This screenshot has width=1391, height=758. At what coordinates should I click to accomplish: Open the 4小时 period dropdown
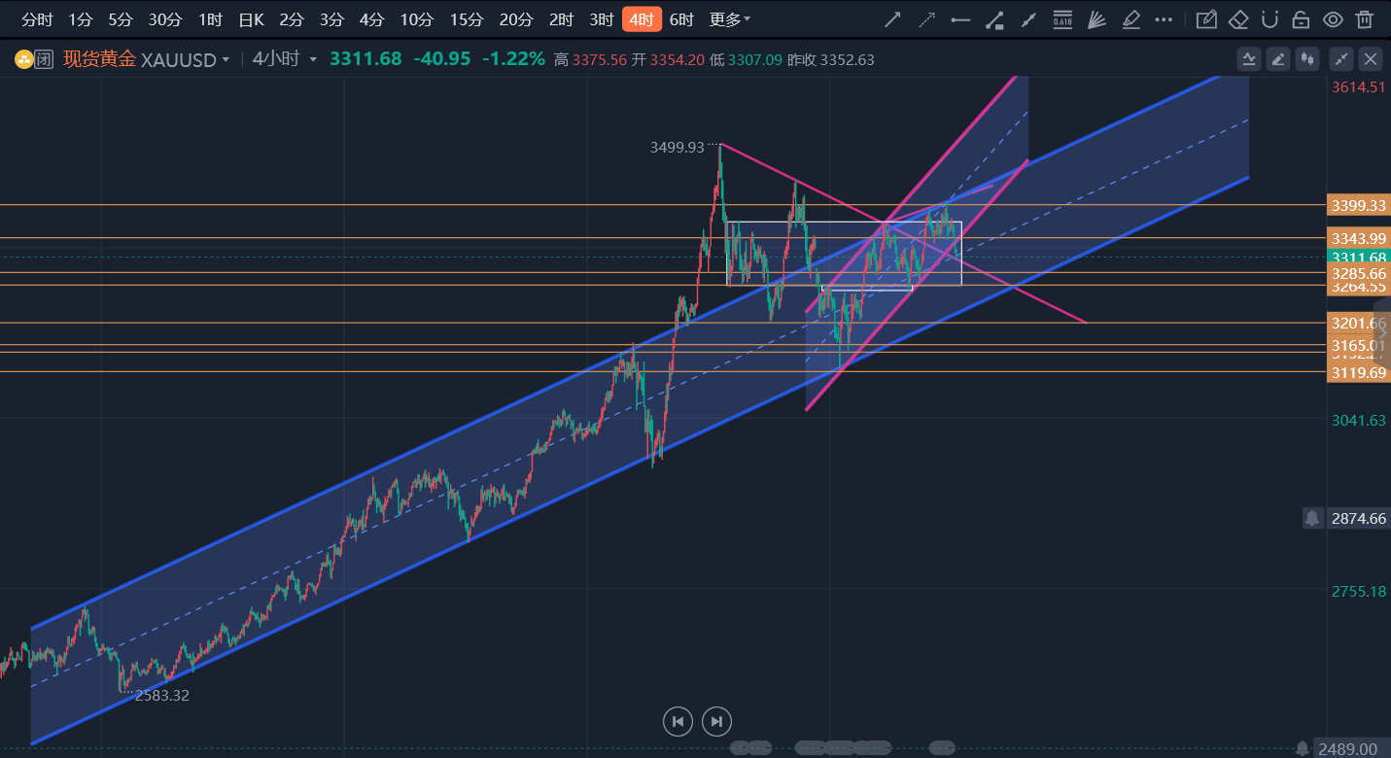pos(313,59)
